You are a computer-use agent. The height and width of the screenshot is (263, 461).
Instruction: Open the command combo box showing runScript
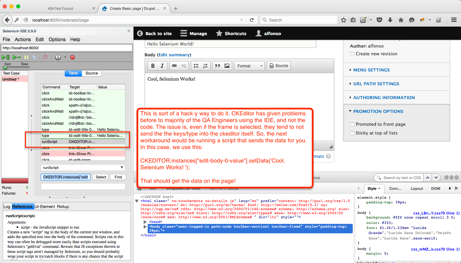(x=83, y=168)
